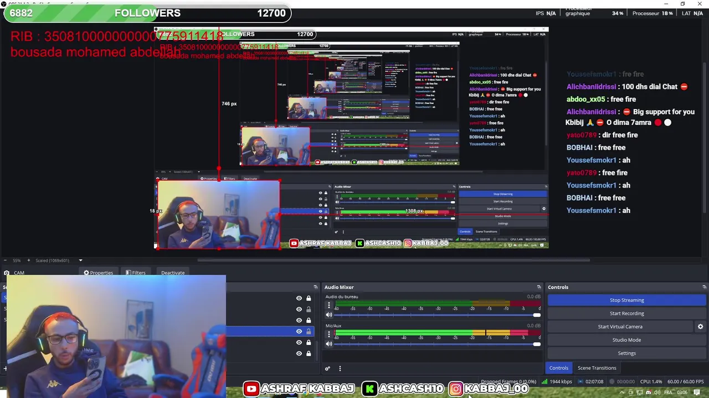Toggle lock on the highlighted selected source
The image size is (709, 398).
309,331
